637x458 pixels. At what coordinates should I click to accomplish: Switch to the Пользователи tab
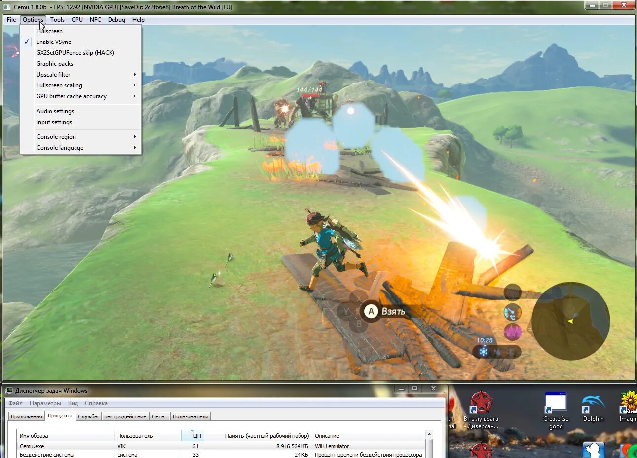pos(190,416)
